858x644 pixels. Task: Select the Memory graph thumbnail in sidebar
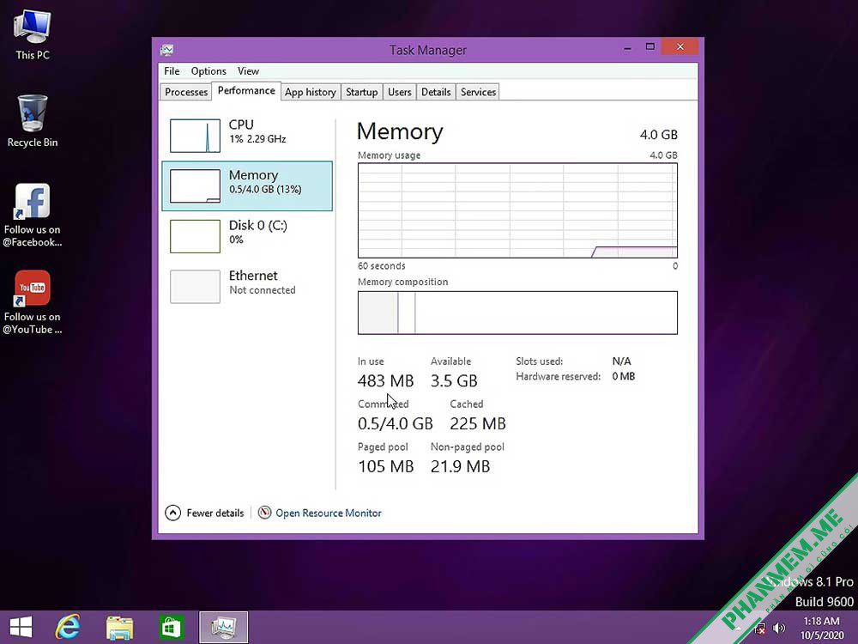tap(196, 186)
